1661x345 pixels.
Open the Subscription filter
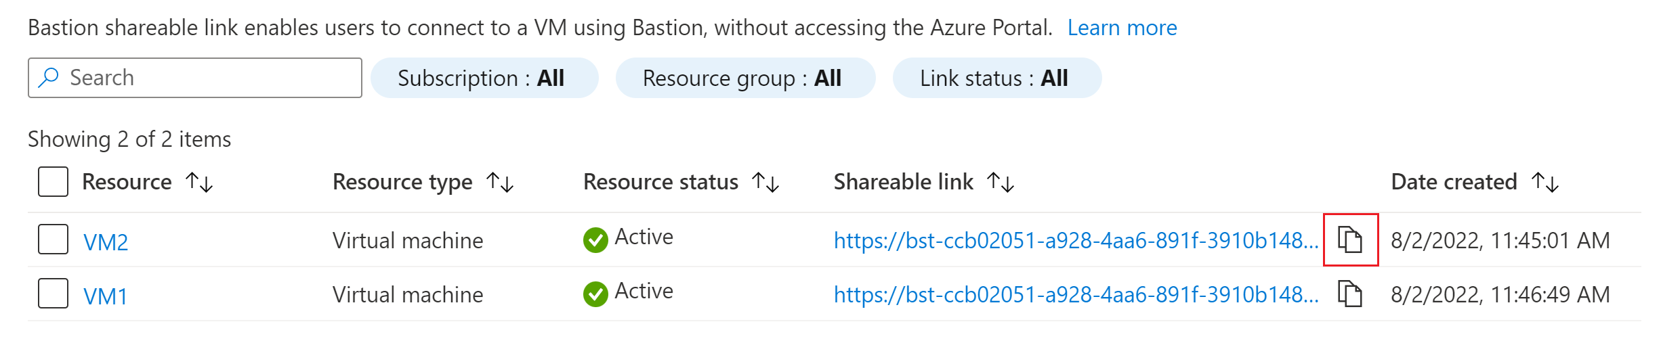(484, 78)
